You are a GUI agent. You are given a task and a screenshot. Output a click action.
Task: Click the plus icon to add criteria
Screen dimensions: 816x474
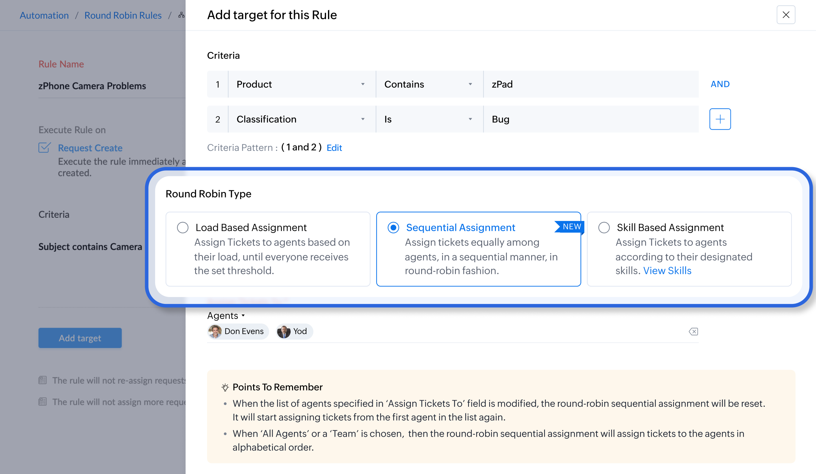coord(720,119)
